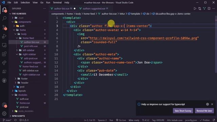This screenshot has height=122, width=217.
Task: Expand the footer folder
Action: coord(15,79)
